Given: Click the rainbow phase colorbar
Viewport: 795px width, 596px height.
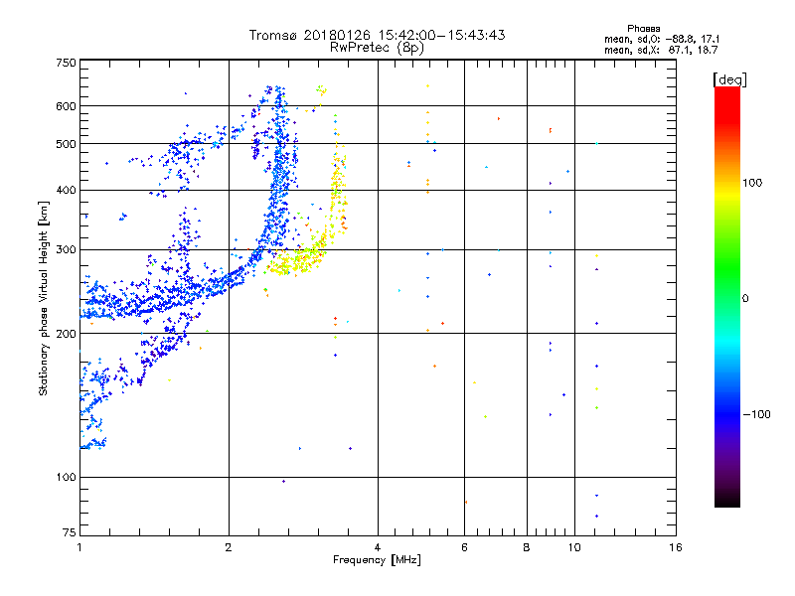Looking at the screenshot, I should (x=727, y=297).
